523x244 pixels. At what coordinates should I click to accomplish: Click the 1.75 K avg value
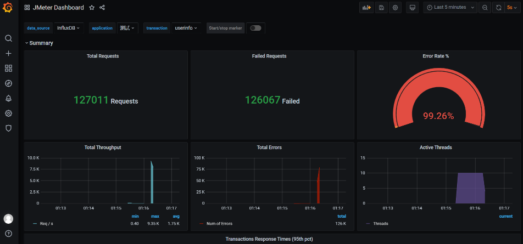click(174, 223)
